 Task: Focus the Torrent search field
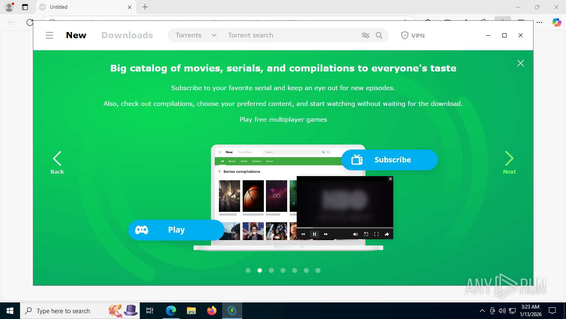point(291,35)
